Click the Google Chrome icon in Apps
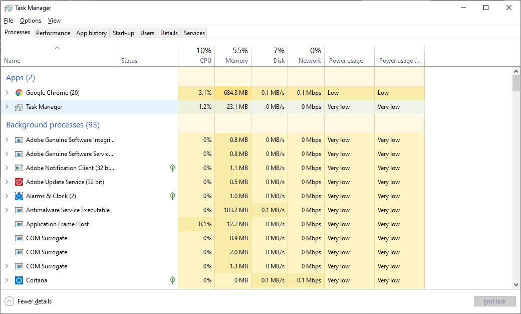 19,93
